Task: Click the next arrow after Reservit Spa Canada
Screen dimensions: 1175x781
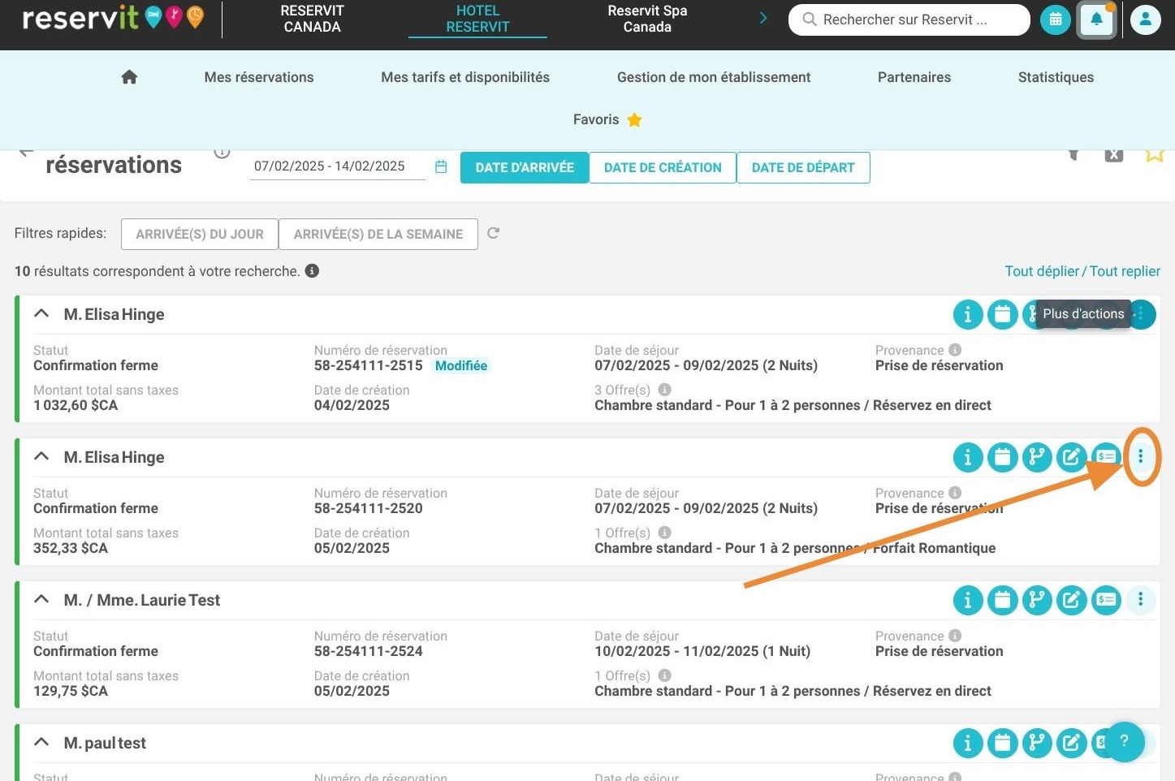Action: click(x=762, y=18)
